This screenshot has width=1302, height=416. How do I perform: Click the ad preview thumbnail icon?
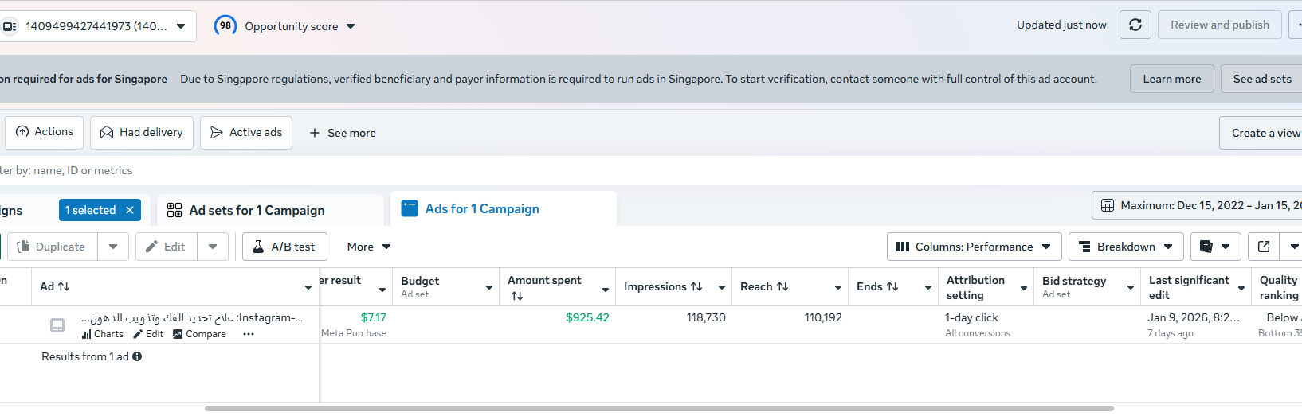pos(57,325)
